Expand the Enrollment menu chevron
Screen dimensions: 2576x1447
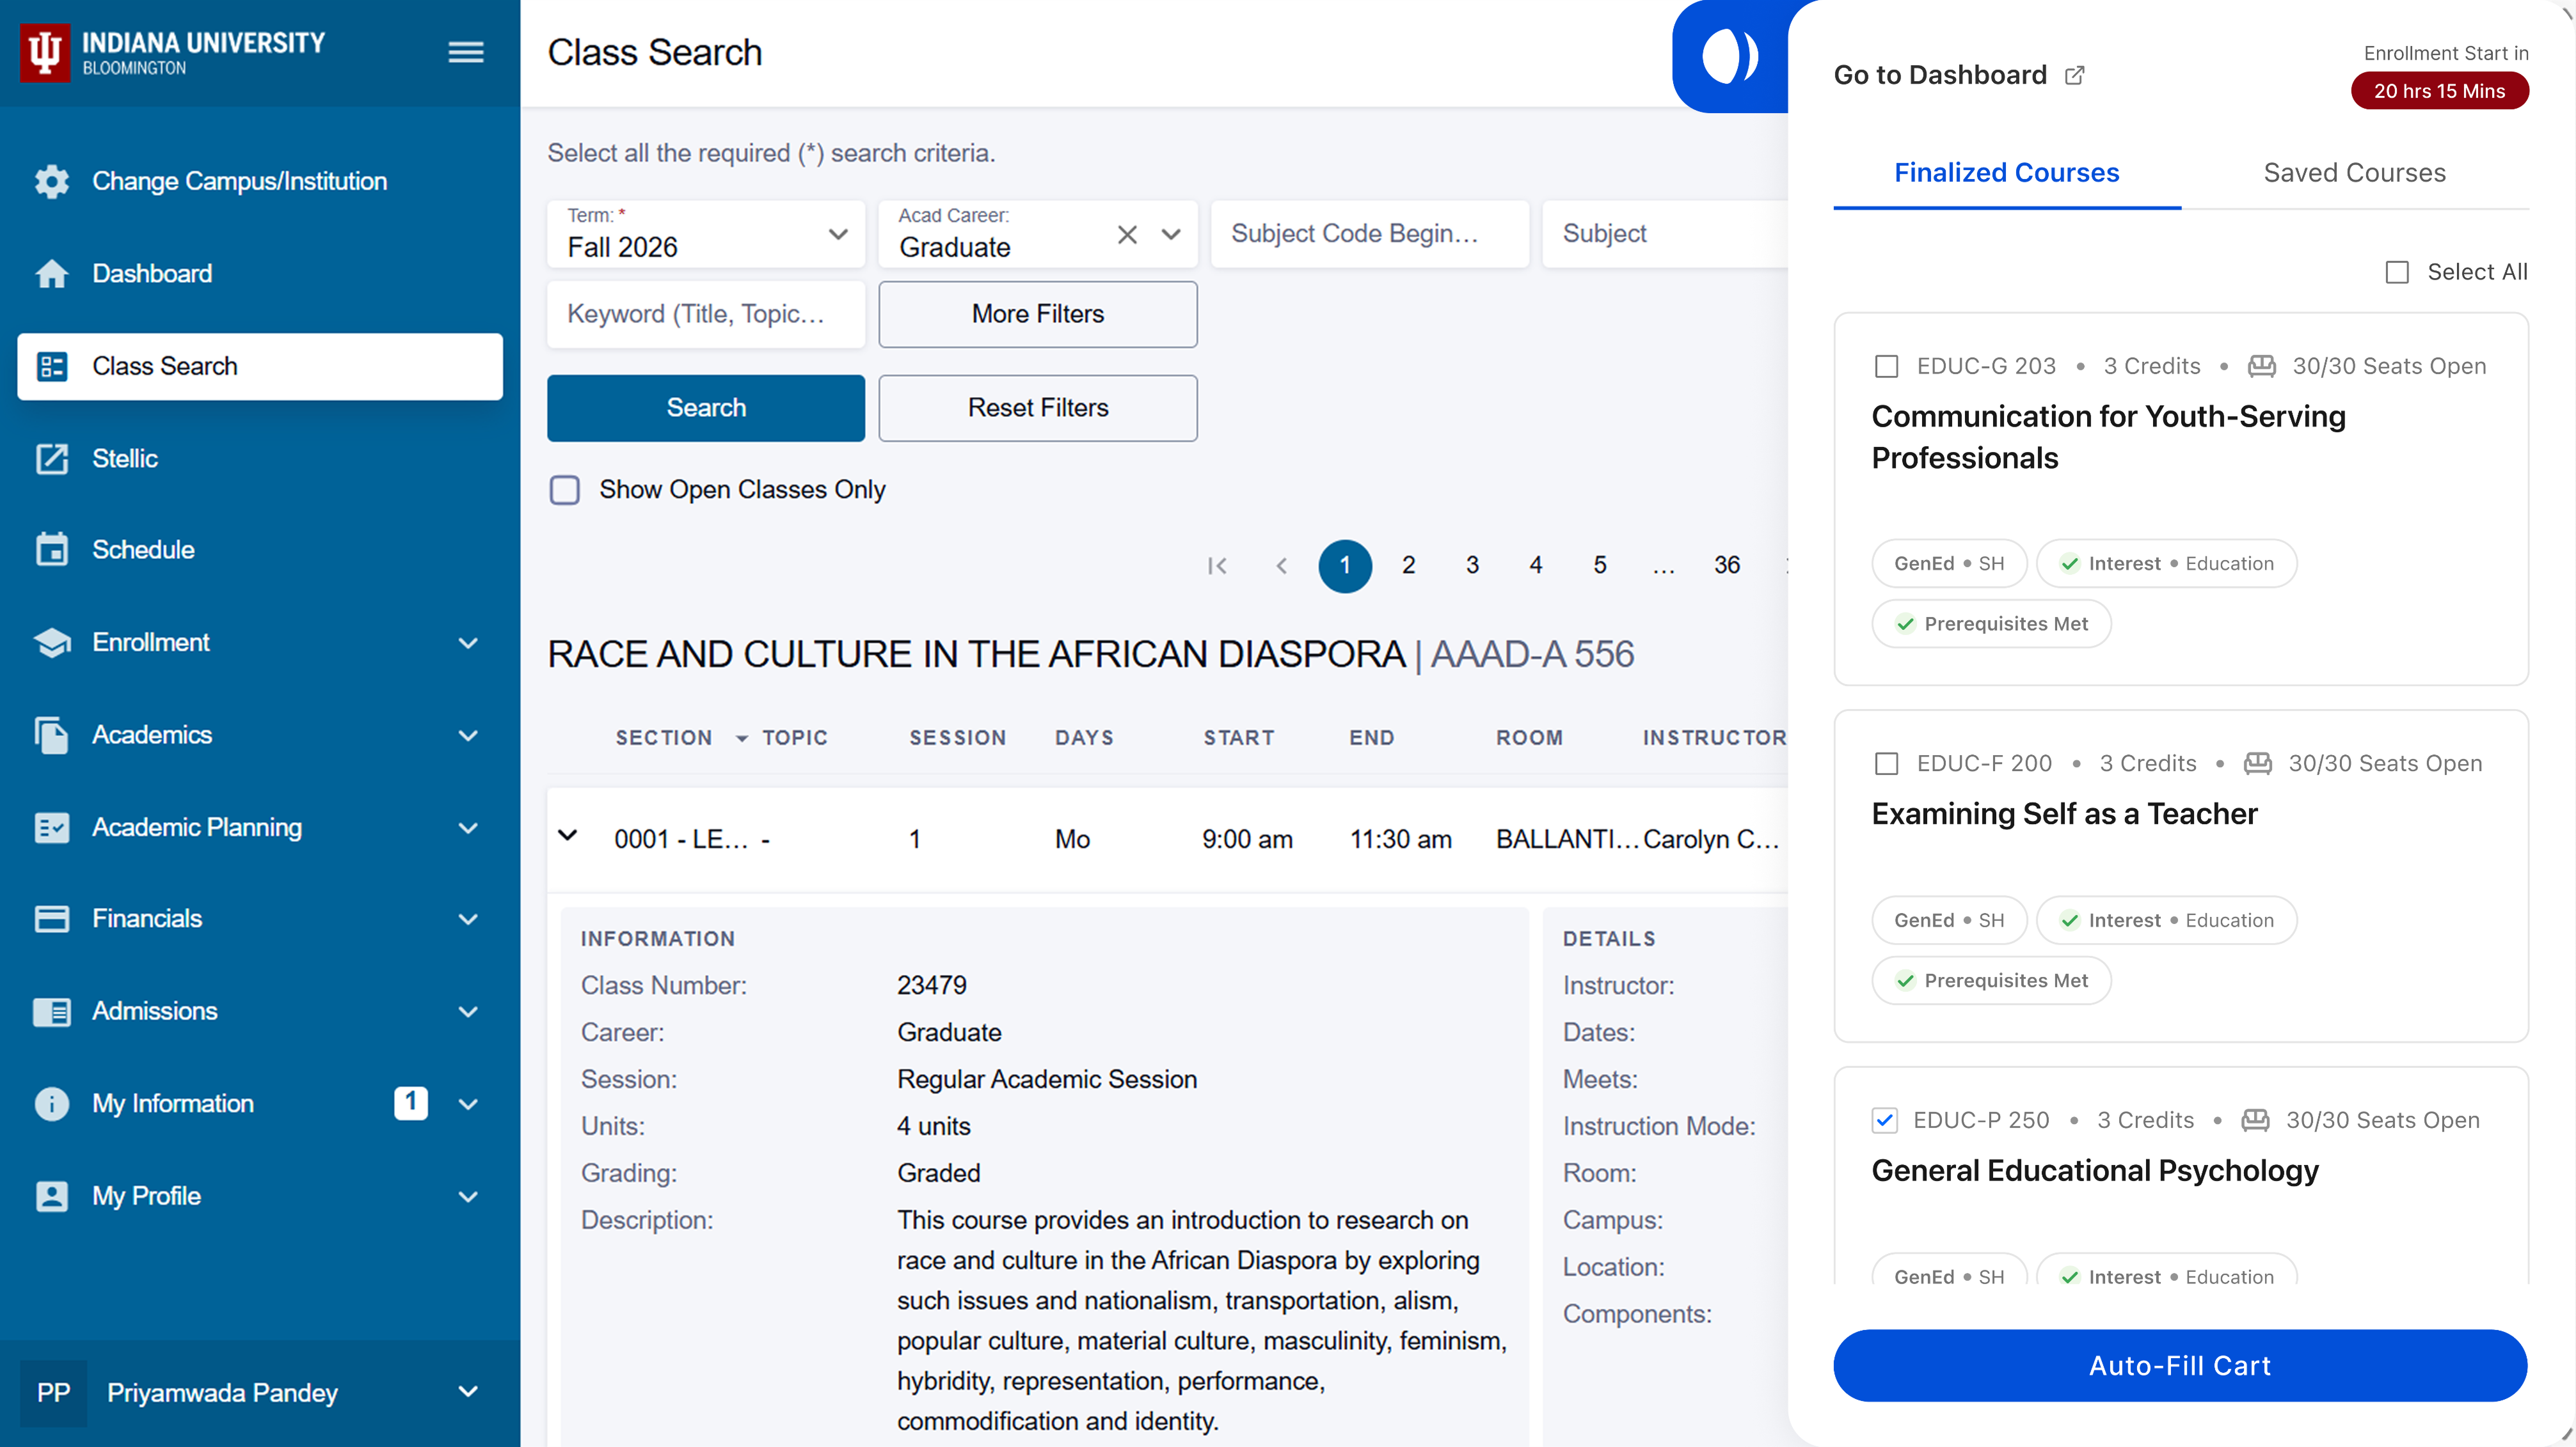click(468, 643)
